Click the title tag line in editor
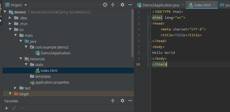Viewport: 230px width, 112px height. pyautogui.click(x=181, y=35)
